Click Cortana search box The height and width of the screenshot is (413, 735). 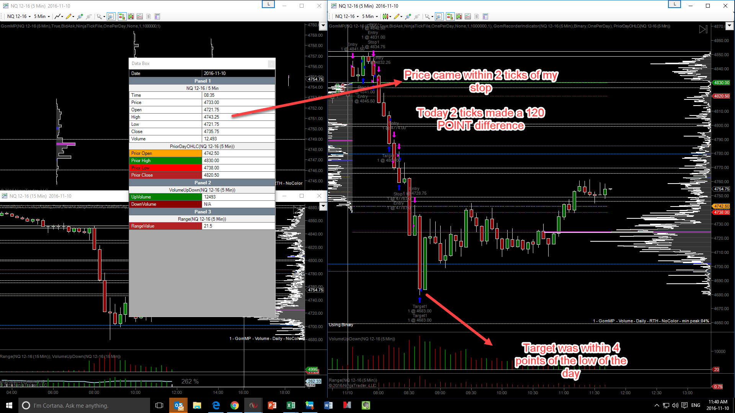[x=84, y=405]
